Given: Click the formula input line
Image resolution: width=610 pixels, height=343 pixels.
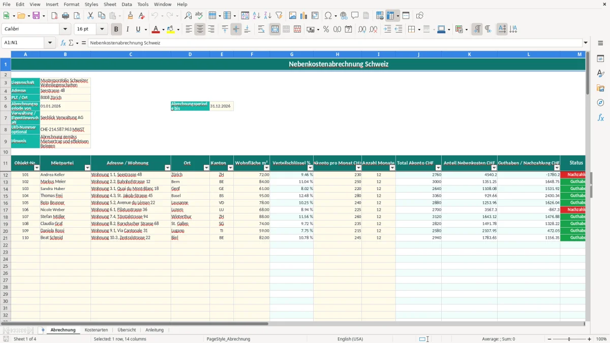Looking at the screenshot, I should pos(335,43).
